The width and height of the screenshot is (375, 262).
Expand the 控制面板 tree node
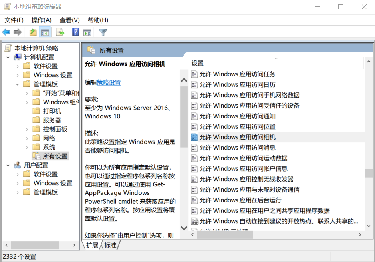tap(27, 130)
